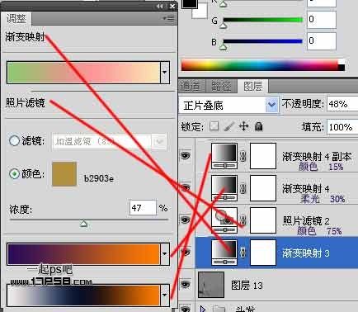This screenshot has width=358, height=312.
Task: Close the Adjustments panel
Action: 172,6
